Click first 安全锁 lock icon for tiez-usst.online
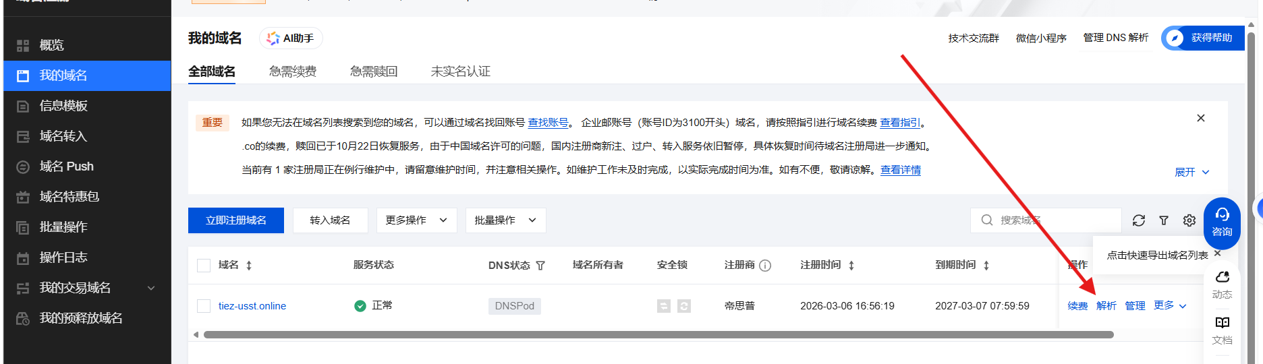Image resolution: width=1263 pixels, height=364 pixels. pos(664,306)
